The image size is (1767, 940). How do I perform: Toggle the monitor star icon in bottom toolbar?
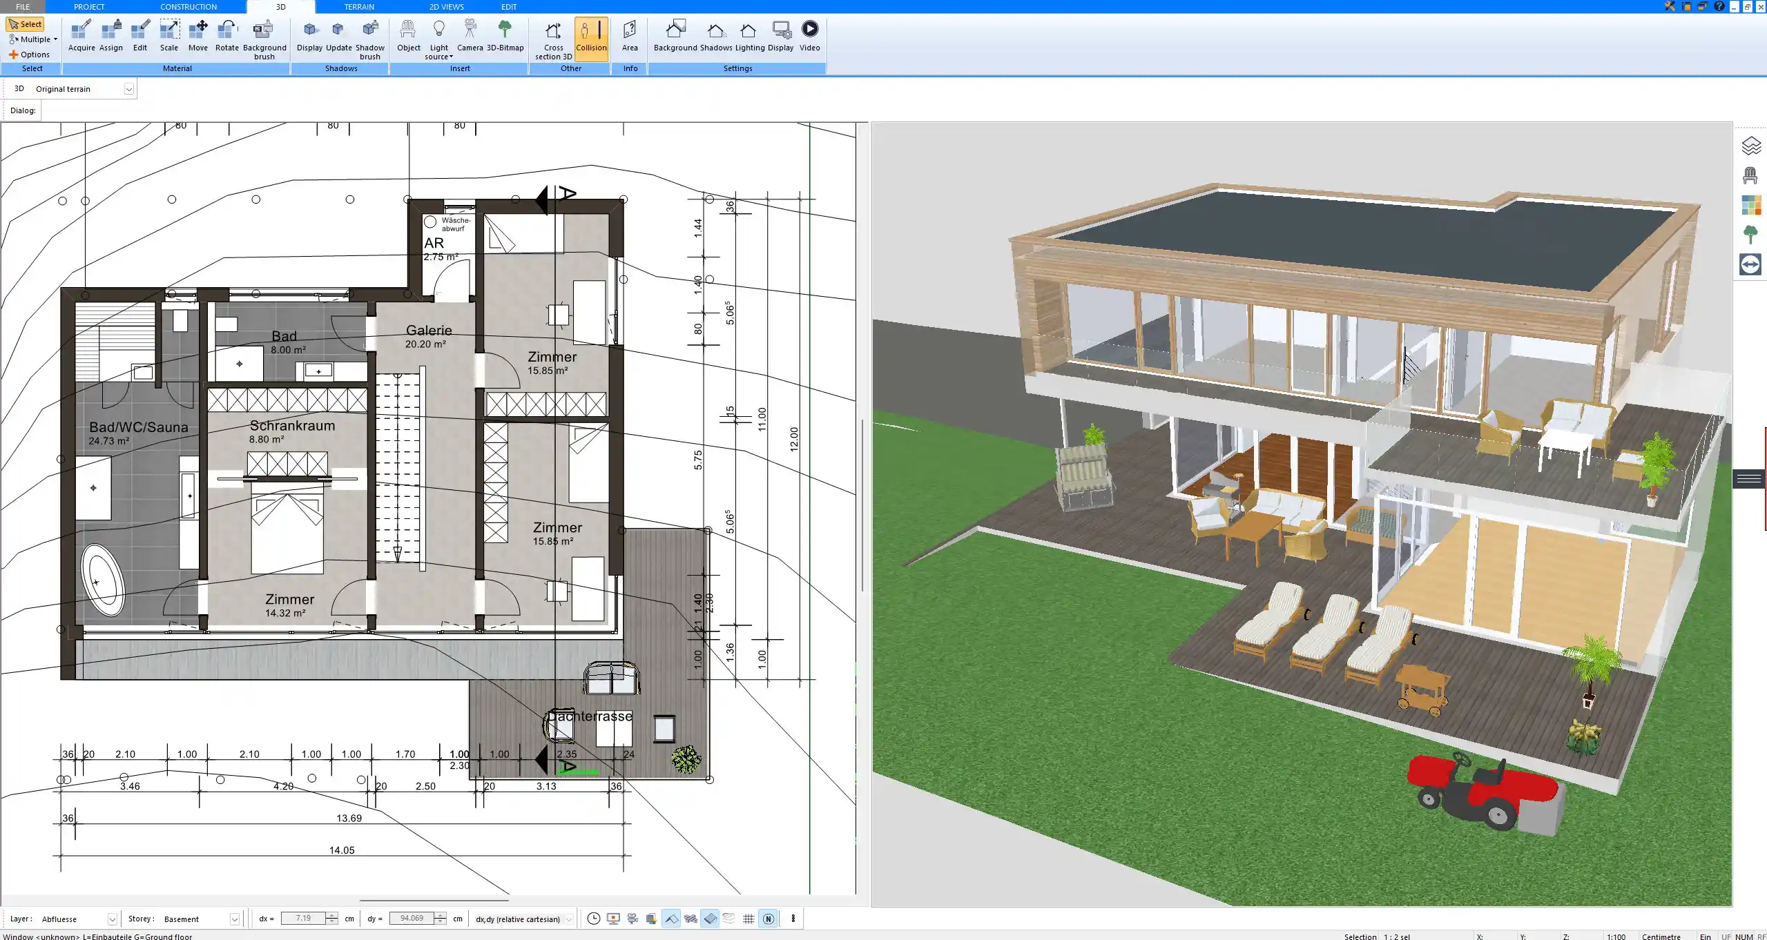613,919
